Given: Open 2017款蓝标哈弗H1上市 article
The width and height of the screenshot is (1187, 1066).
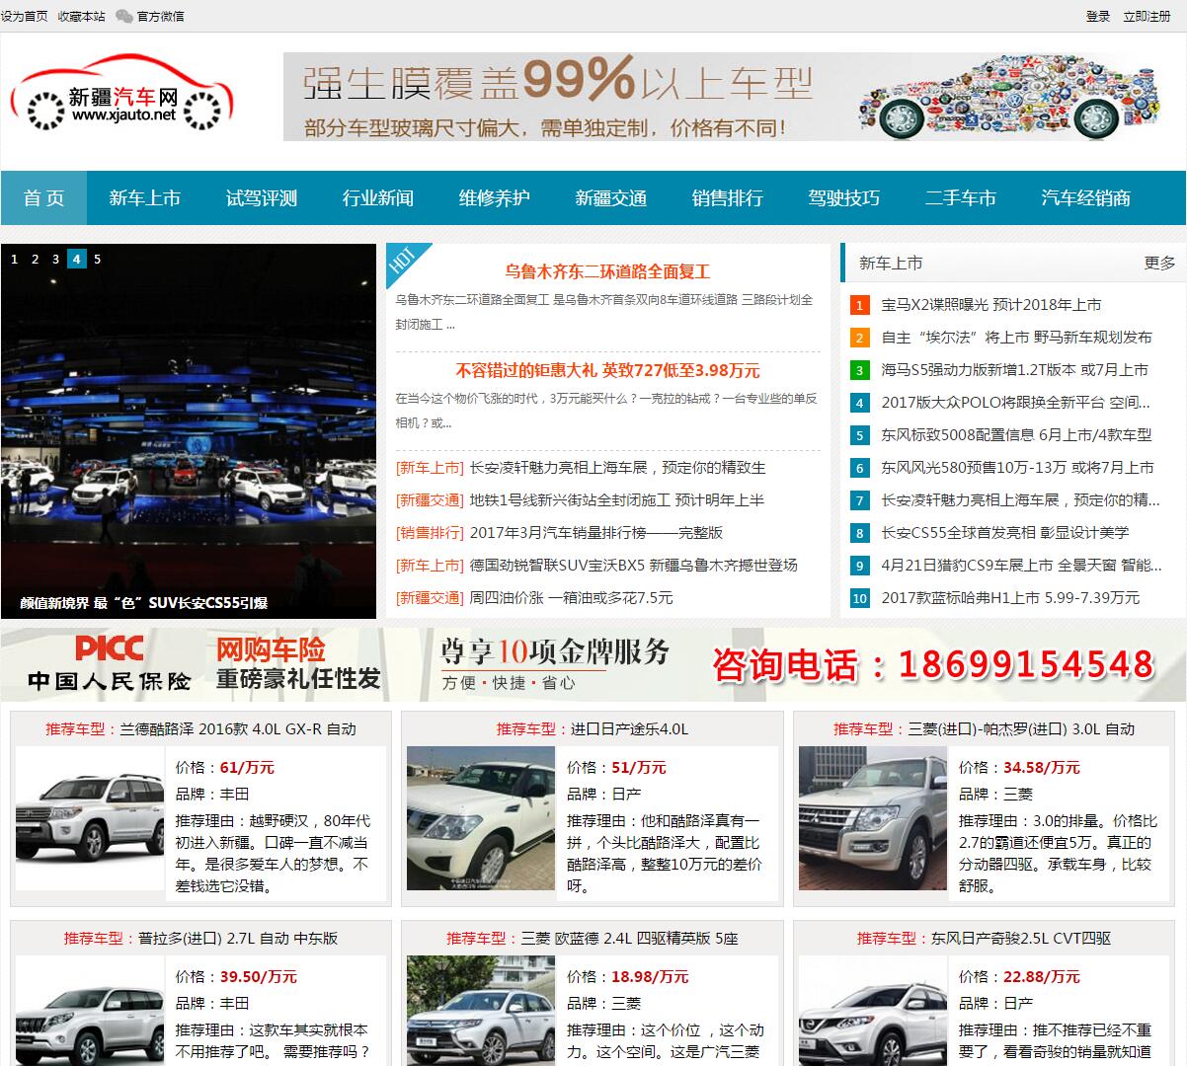Looking at the screenshot, I should click(x=1010, y=598).
